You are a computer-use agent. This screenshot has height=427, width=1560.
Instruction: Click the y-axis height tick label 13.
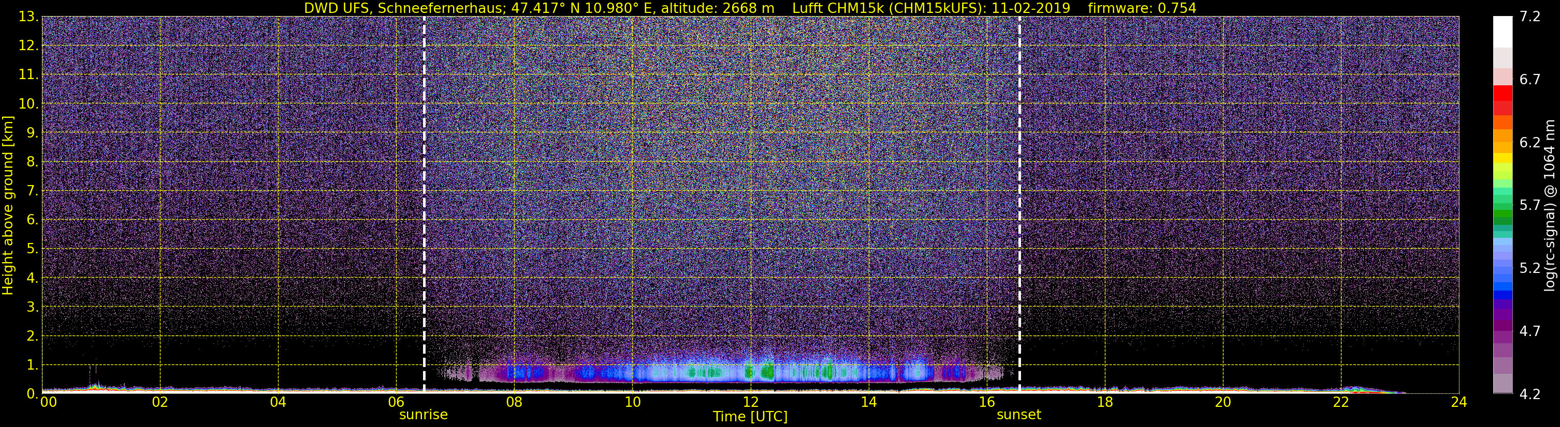[28, 17]
